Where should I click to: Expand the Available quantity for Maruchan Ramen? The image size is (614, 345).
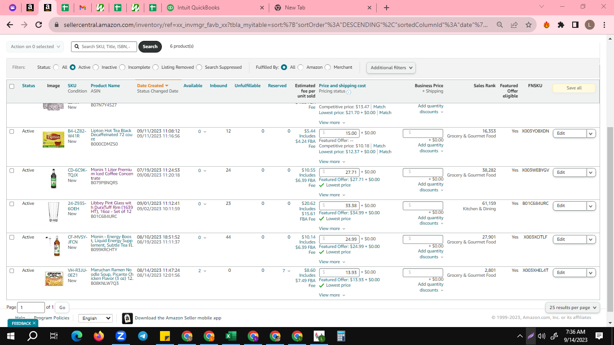205,271
